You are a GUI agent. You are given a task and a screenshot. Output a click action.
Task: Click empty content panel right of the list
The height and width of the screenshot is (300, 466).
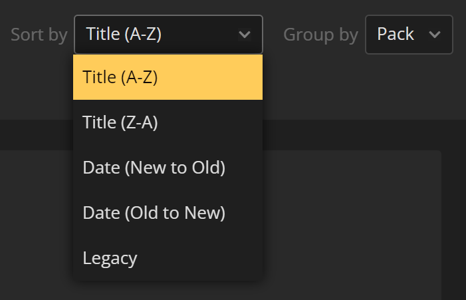coord(352,225)
